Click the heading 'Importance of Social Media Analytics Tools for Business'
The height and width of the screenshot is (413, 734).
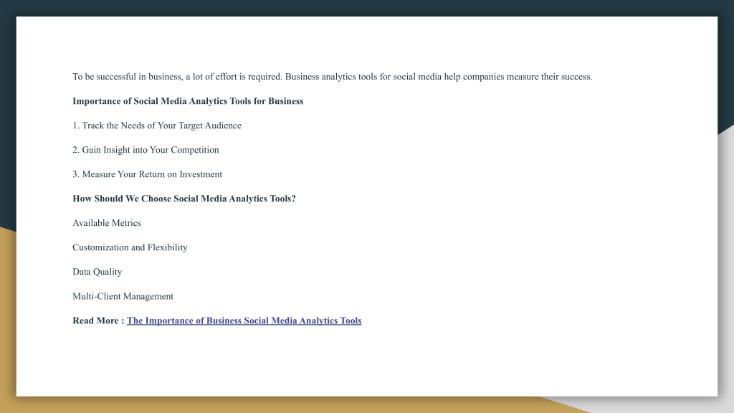[x=188, y=101]
